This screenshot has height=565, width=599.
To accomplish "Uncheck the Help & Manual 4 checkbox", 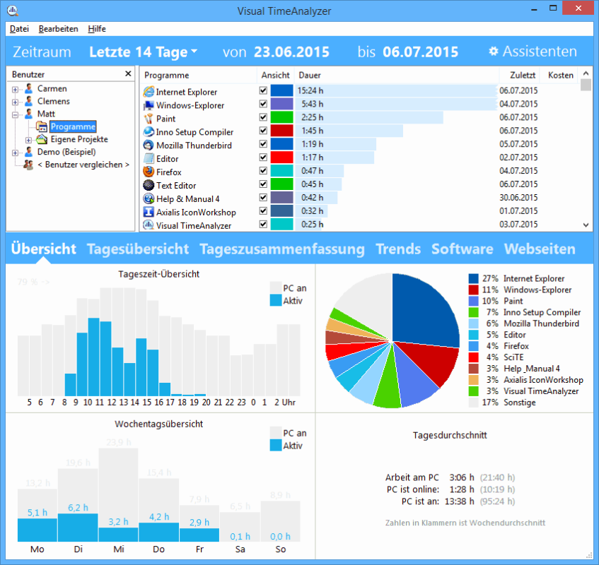I will 263,197.
